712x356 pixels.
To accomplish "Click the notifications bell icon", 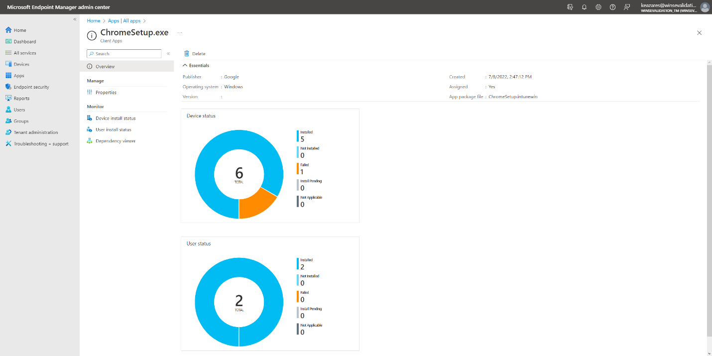I will coord(584,7).
